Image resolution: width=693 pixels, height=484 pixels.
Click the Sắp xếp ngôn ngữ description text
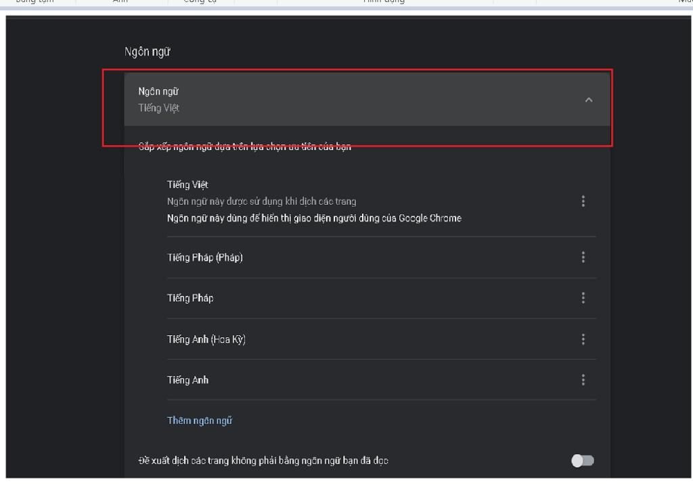click(x=244, y=147)
